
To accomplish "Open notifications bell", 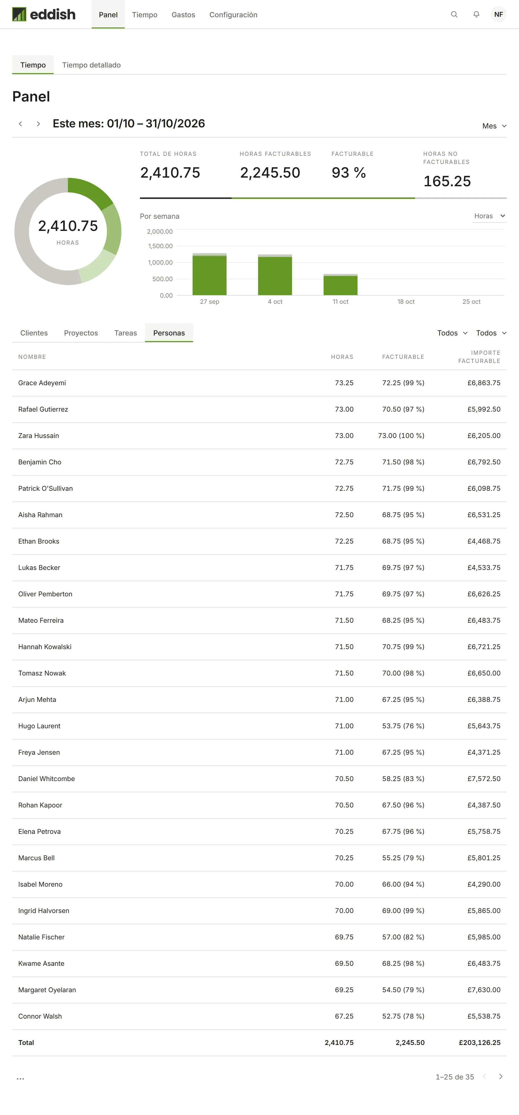I will tap(476, 14).
